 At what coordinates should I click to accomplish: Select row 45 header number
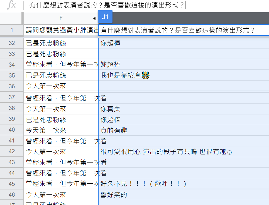(12, 184)
